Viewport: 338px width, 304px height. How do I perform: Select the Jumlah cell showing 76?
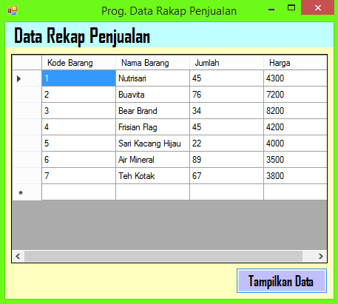coord(226,95)
